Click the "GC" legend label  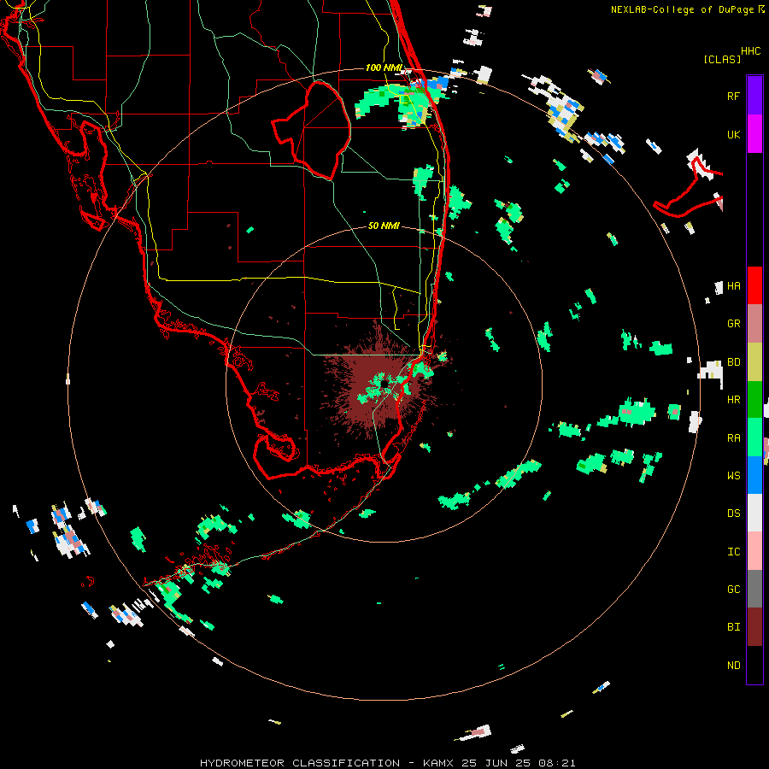tap(733, 590)
